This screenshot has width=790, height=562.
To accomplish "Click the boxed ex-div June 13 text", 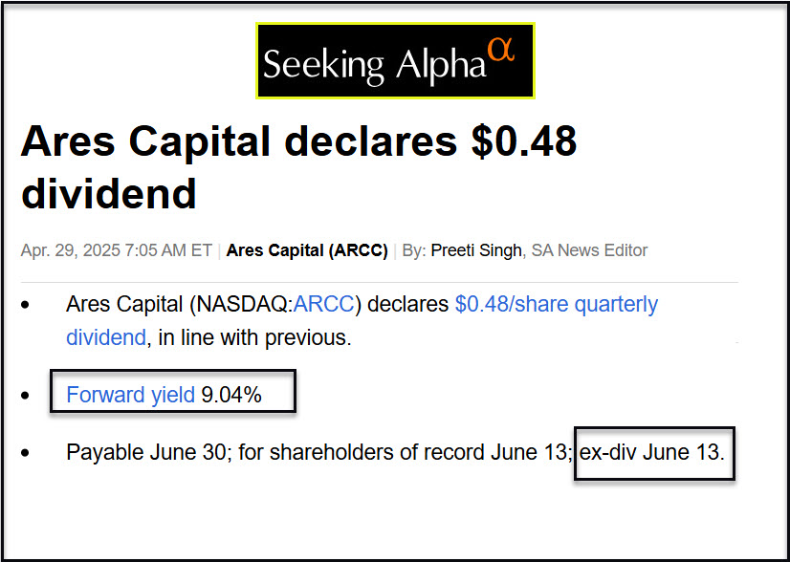I will (x=650, y=452).
